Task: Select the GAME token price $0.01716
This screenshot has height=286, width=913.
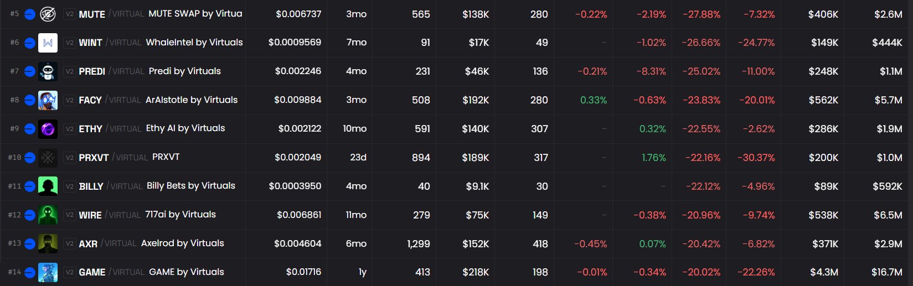Action: (303, 272)
